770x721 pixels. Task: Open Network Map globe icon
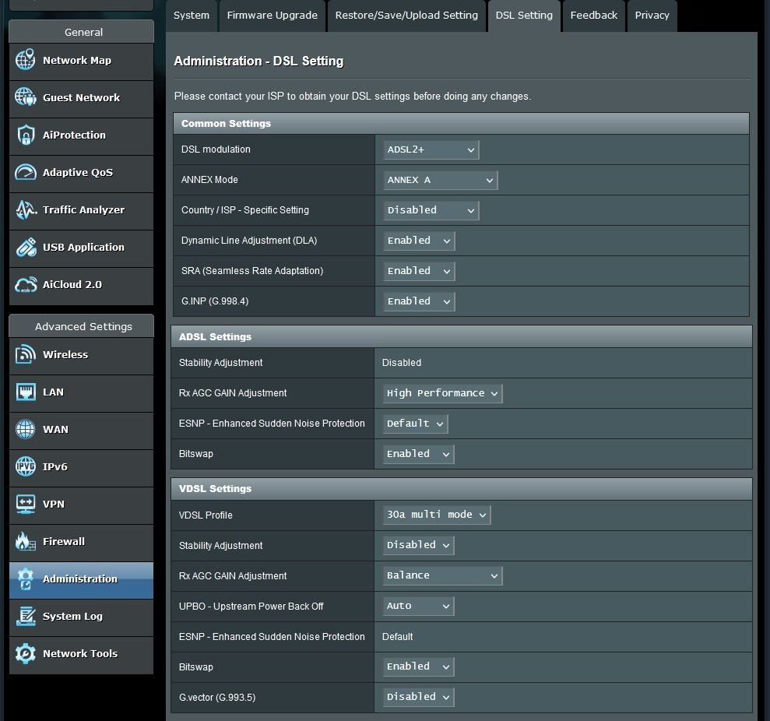pos(25,60)
